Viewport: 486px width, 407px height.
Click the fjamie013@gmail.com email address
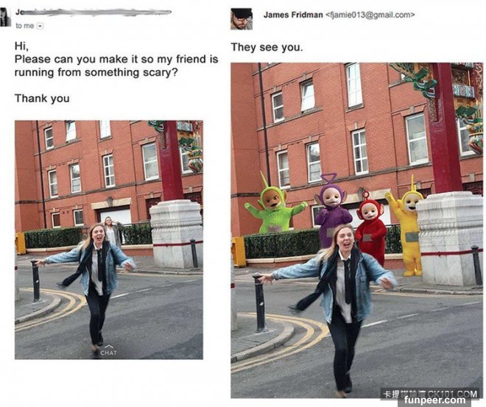(x=370, y=15)
